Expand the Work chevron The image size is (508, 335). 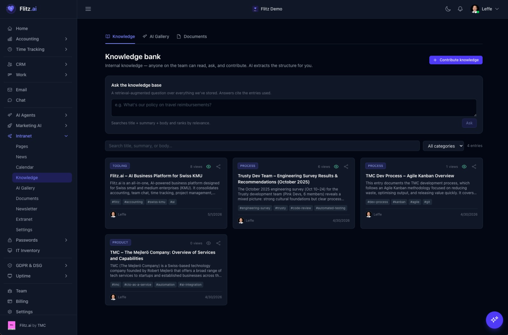click(66, 75)
